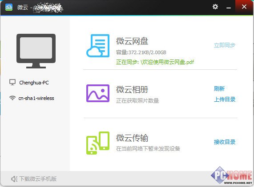The height and width of the screenshot is (187, 254).
Task: Click the cn-sha1-wireless network name
Action: point(36,98)
